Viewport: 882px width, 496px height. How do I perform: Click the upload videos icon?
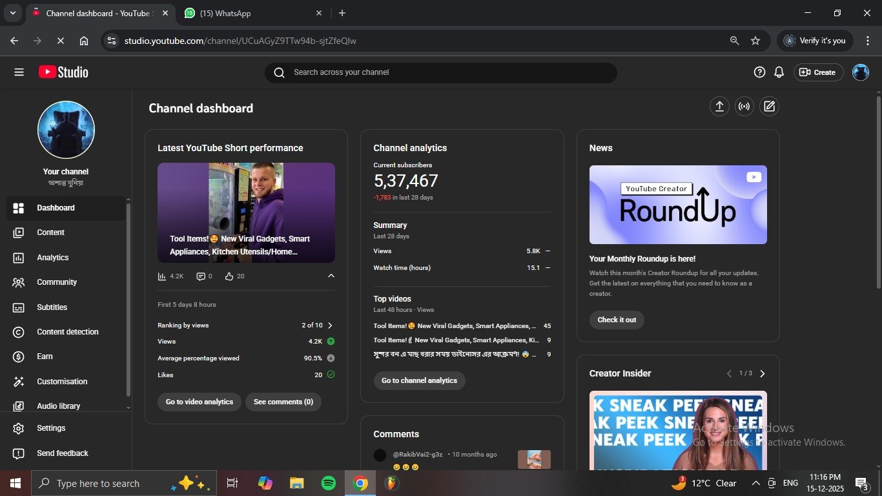(x=719, y=107)
